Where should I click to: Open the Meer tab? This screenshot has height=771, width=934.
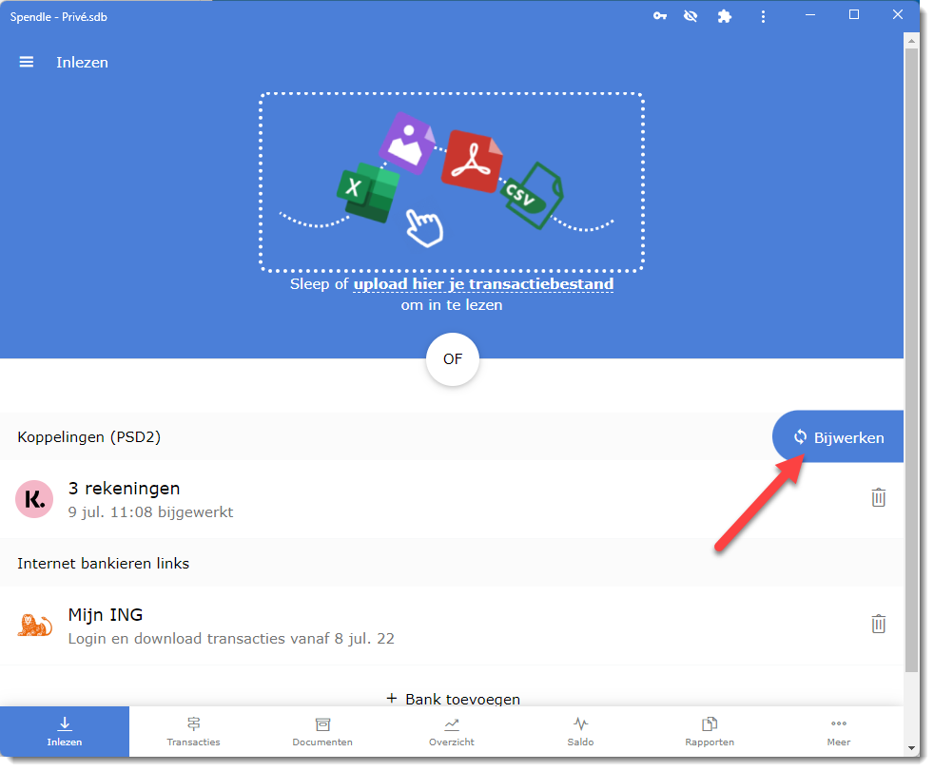(839, 732)
